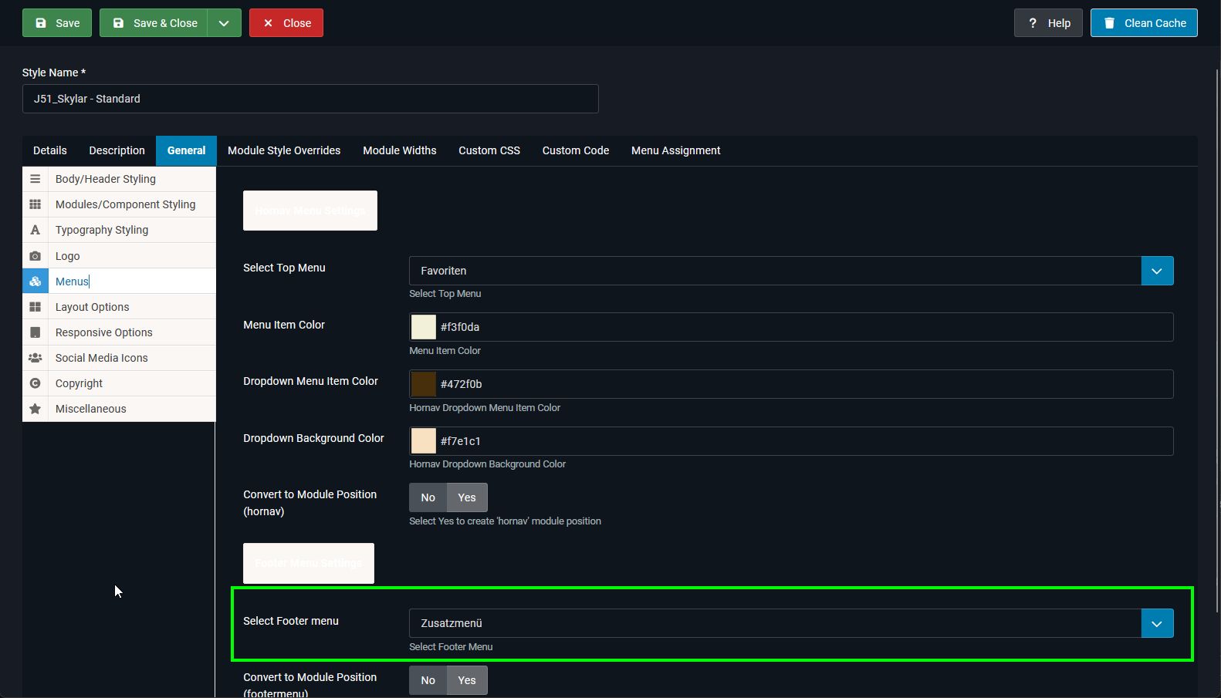Click the Social Media Icons people icon
The height and width of the screenshot is (698, 1221).
(x=35, y=358)
